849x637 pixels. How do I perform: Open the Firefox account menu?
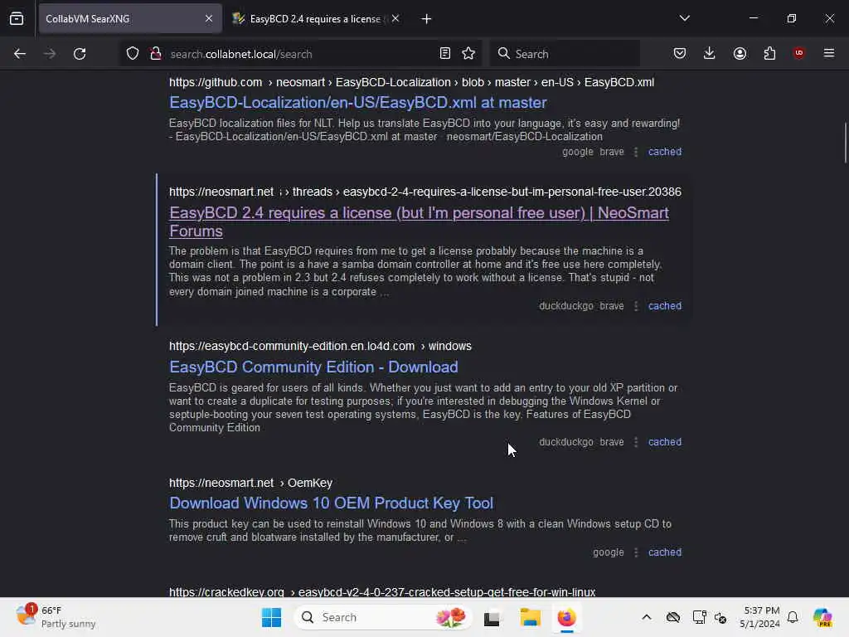click(x=740, y=53)
